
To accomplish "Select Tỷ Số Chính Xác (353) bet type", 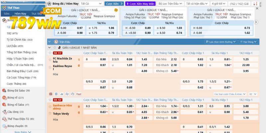I will tap(20, 40).
